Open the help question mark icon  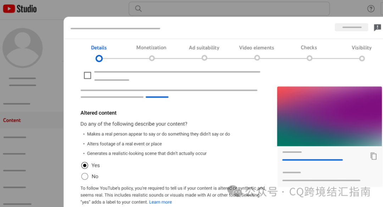point(371,9)
